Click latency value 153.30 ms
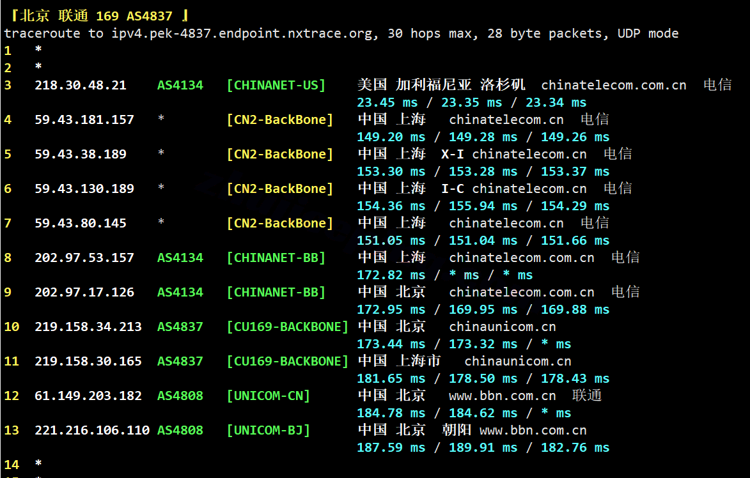This screenshot has height=478, width=750. [391, 171]
